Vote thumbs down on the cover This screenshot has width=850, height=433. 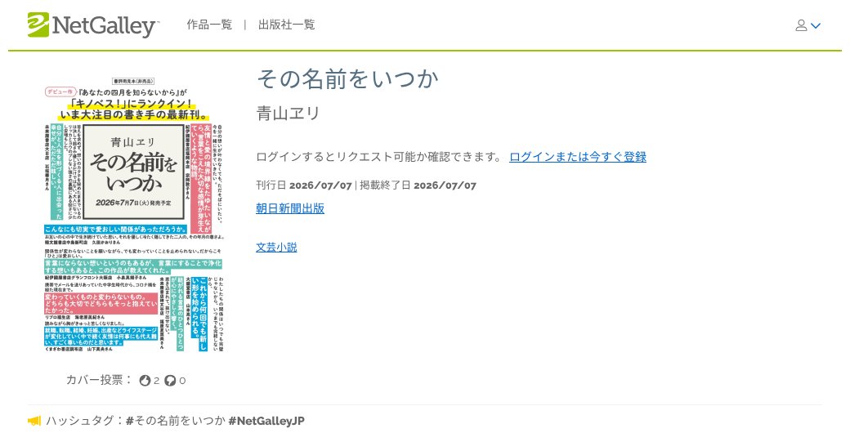click(x=170, y=381)
